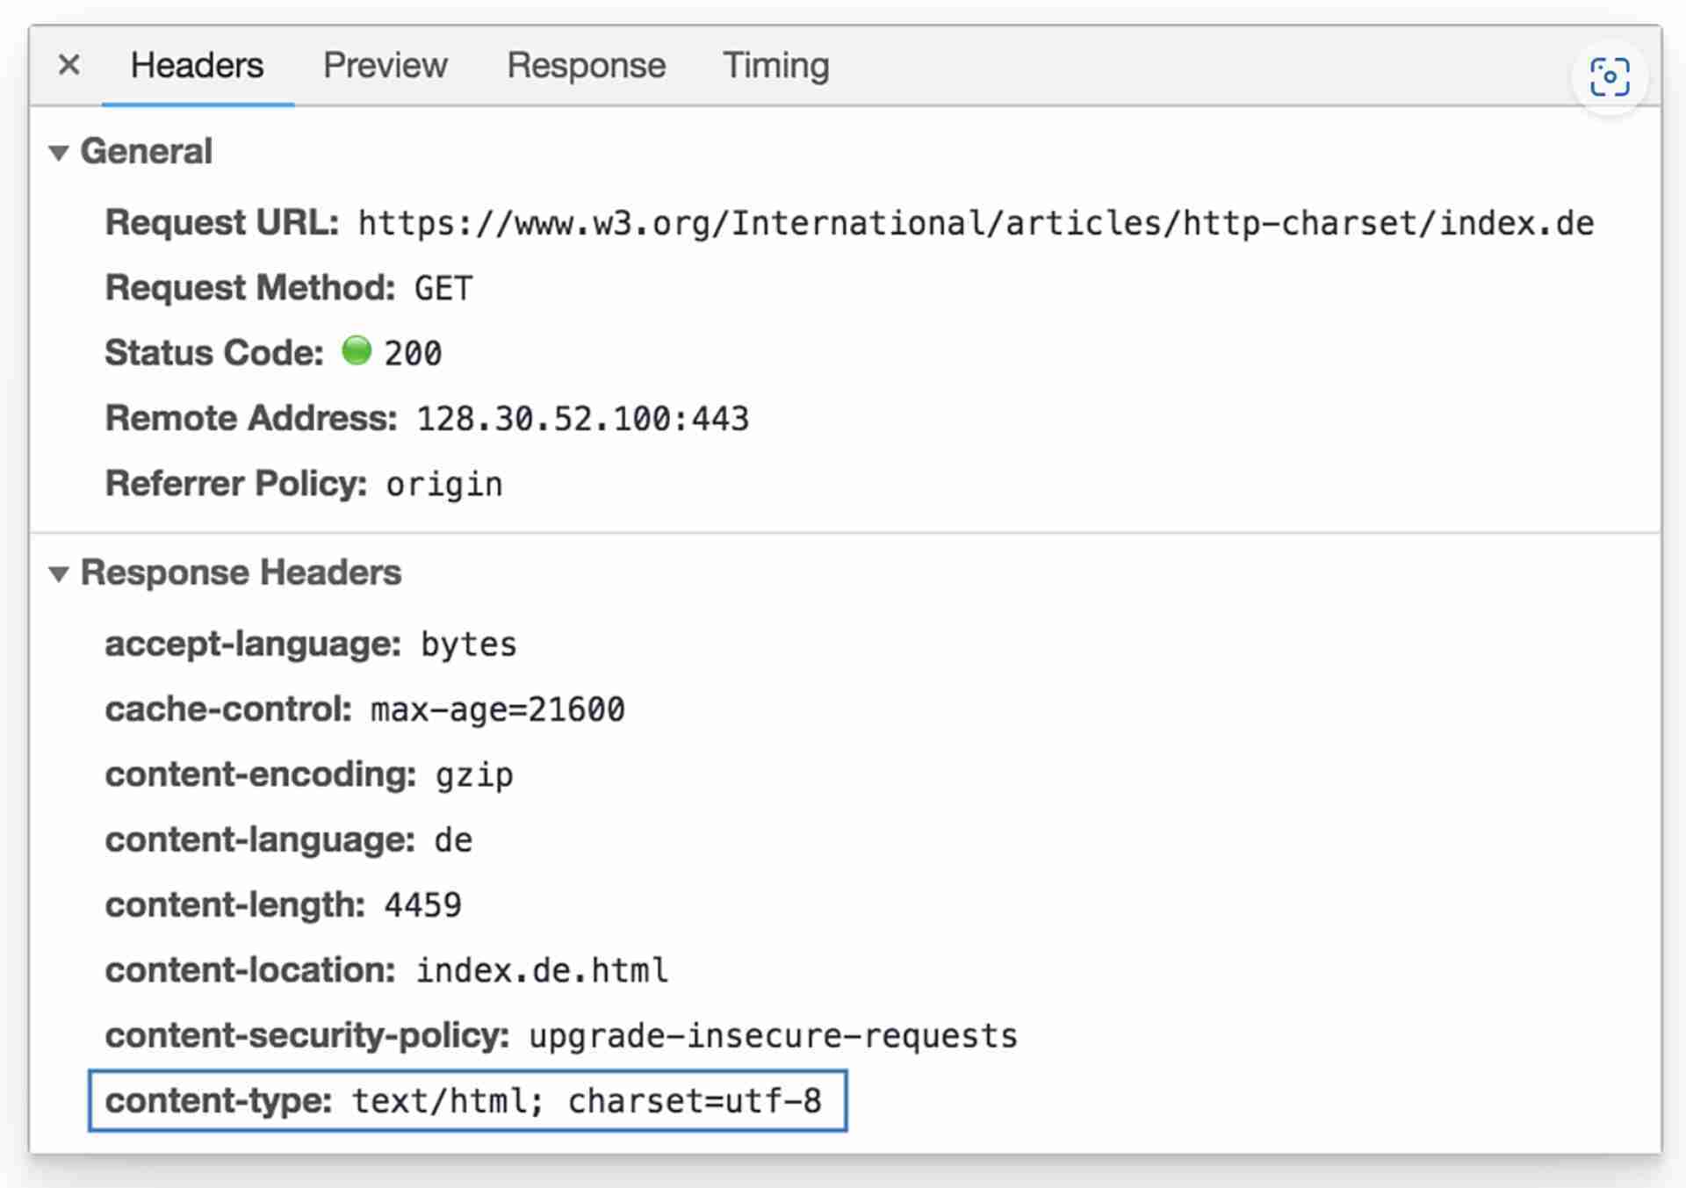Open the Response tab
1686x1188 pixels.
pos(586,66)
